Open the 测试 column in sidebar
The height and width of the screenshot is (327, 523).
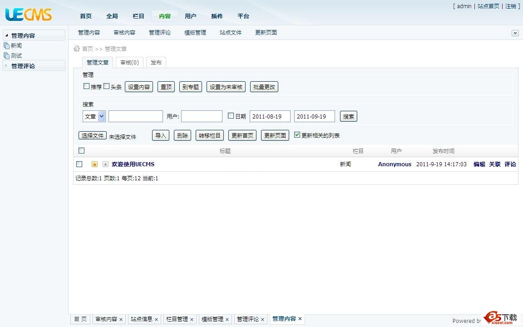[16, 56]
